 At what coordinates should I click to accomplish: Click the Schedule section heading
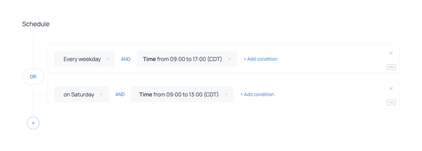[36, 24]
